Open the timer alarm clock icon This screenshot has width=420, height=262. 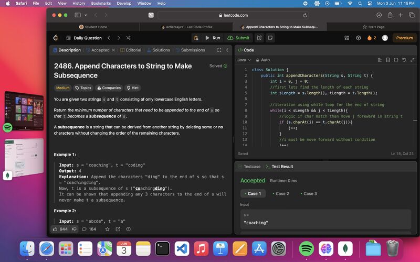pyautogui.click(x=259, y=38)
